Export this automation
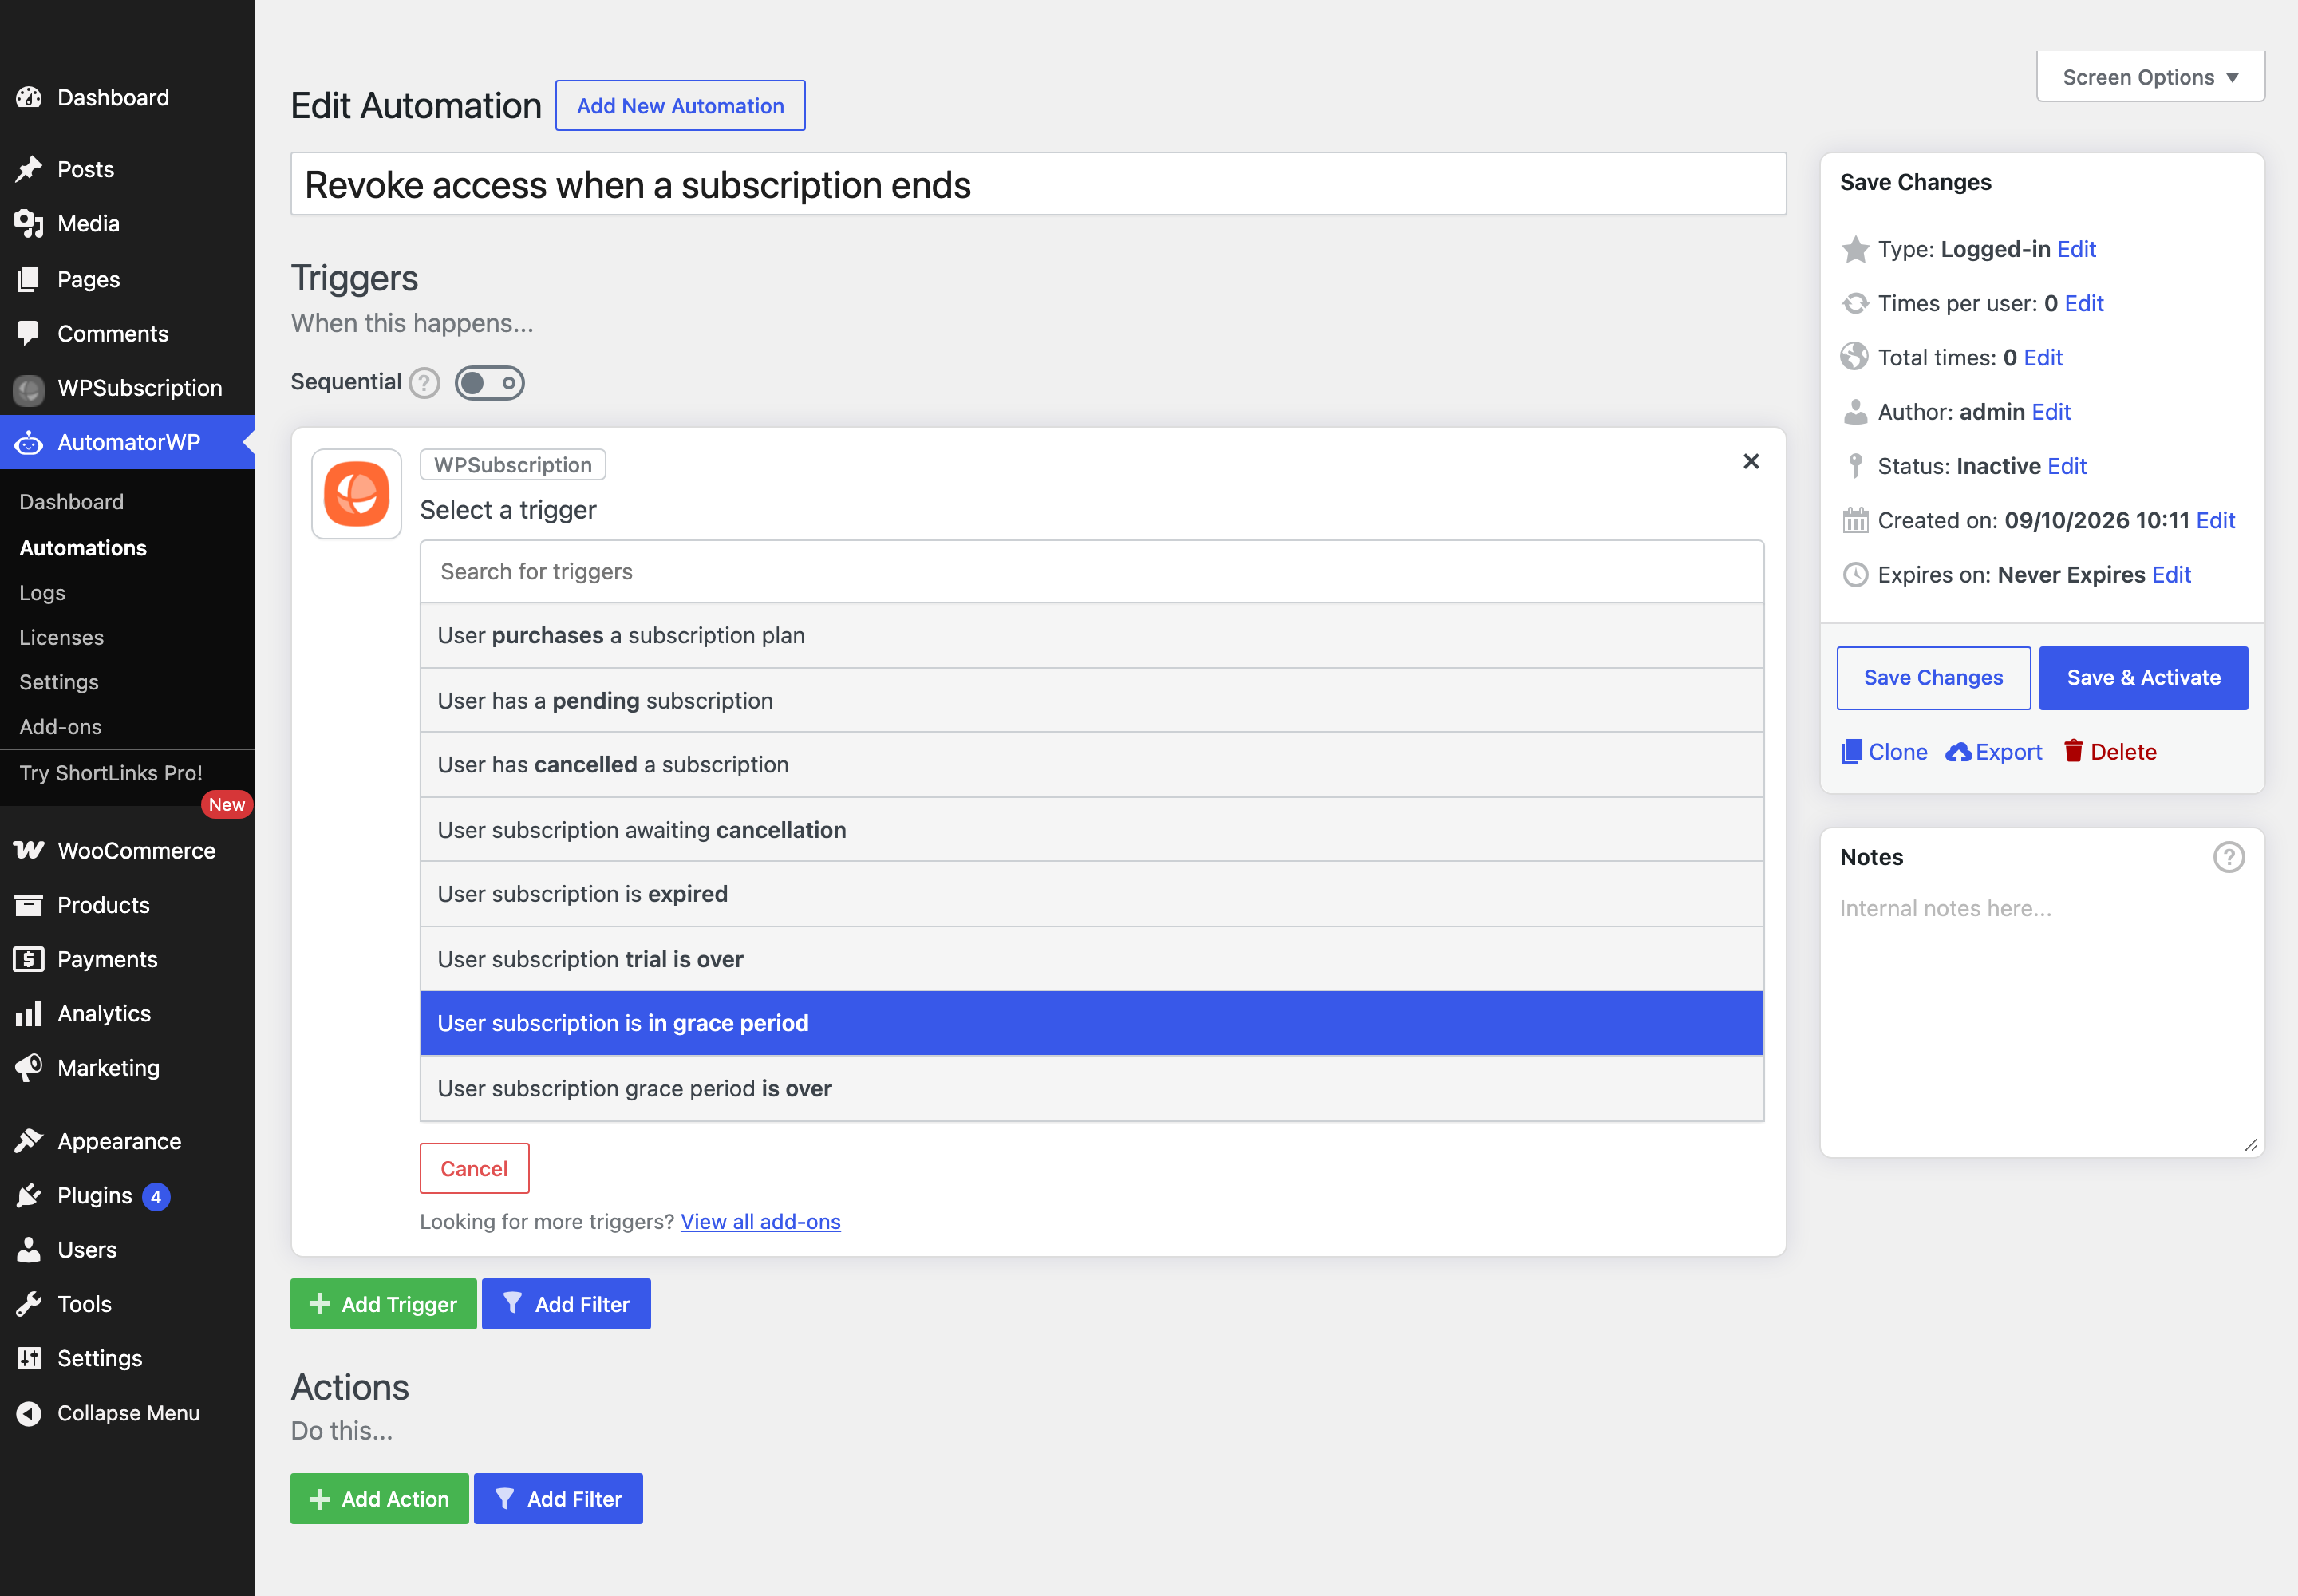This screenshot has height=1596, width=2298. 1994,752
